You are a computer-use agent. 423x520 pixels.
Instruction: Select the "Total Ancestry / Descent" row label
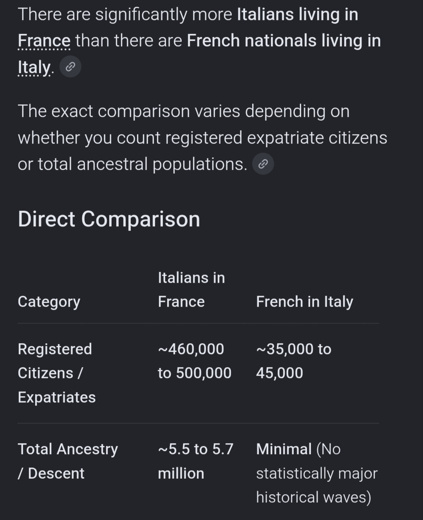tap(68, 461)
